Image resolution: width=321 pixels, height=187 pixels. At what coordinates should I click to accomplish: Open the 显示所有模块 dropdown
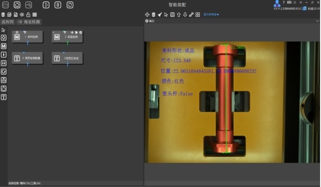click(x=211, y=15)
